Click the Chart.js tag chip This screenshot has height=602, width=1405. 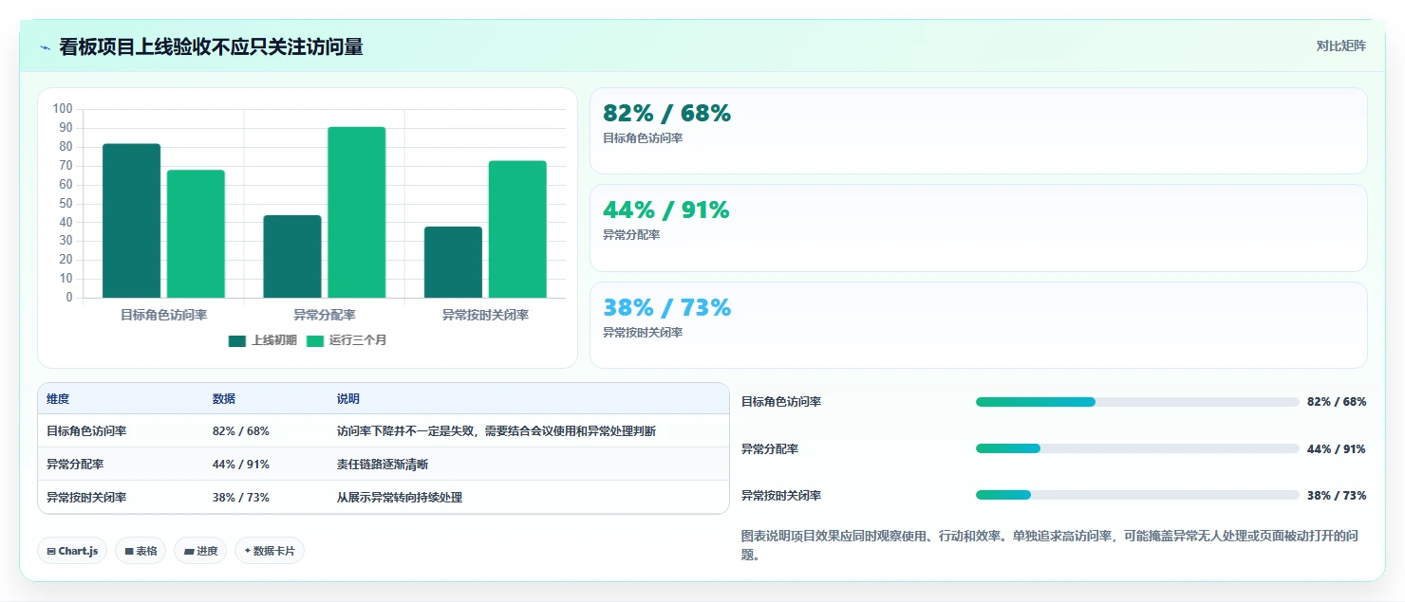[x=72, y=551]
